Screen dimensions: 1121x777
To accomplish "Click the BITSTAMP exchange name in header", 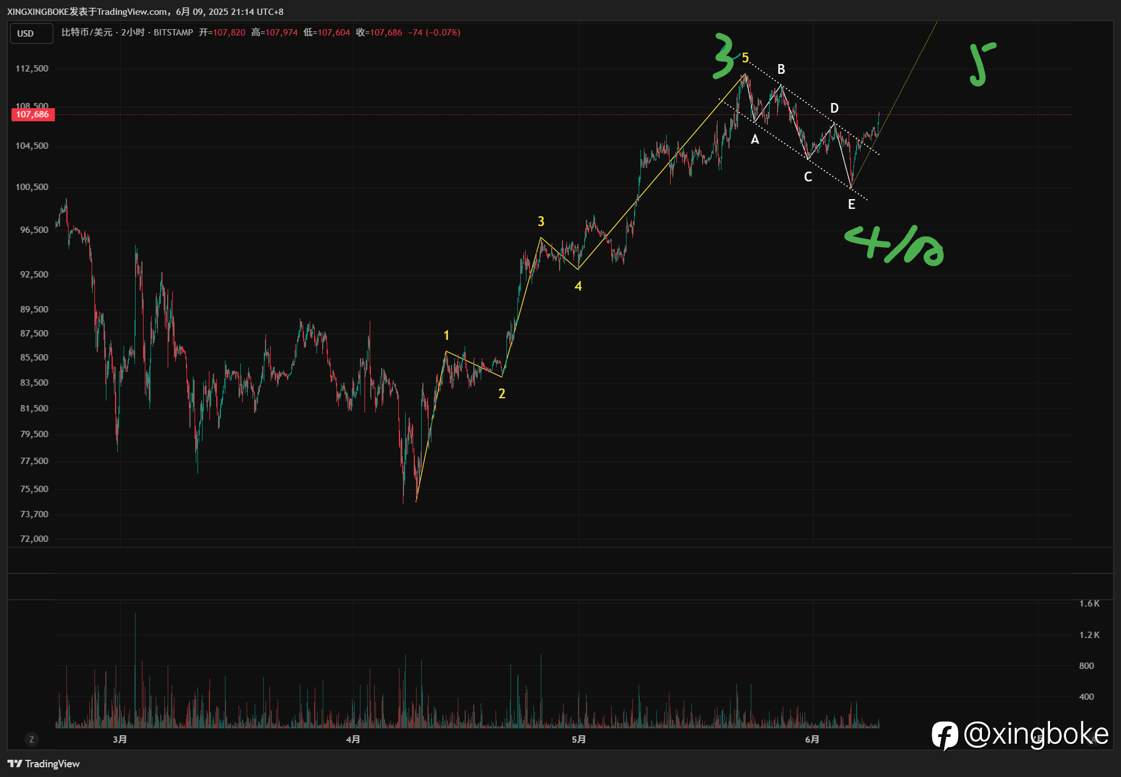I will (x=173, y=33).
